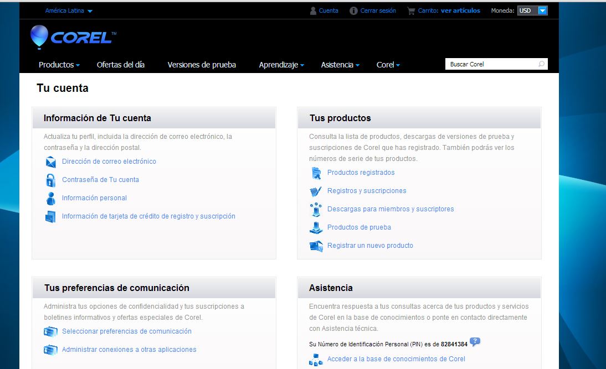Open Contraseña de Tu cuenta link
Viewport: 606px width, 369px height.
[x=100, y=180]
